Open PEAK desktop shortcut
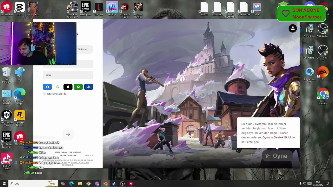 click(x=257, y=9)
